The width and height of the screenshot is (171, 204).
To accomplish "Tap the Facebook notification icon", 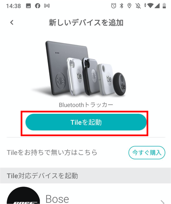I will point(38,6).
